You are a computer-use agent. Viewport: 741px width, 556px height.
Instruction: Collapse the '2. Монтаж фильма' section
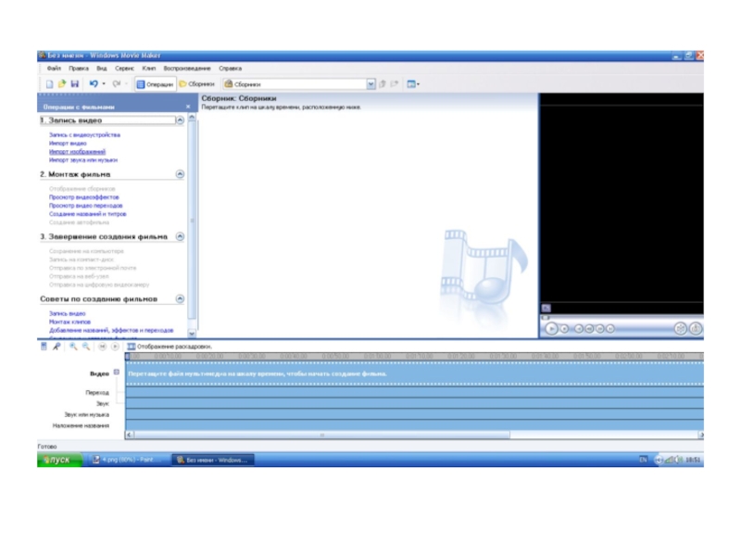click(180, 174)
